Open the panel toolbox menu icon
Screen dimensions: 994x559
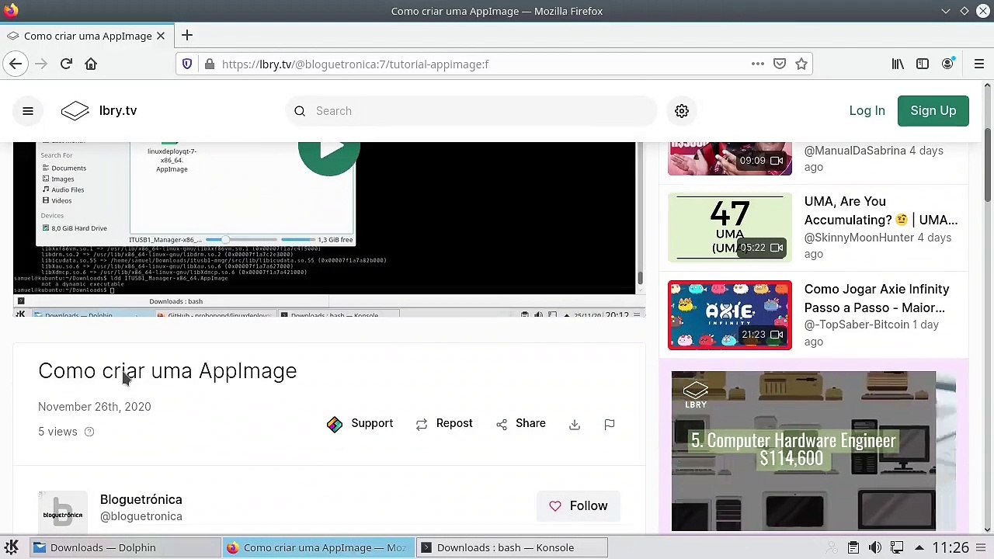[982, 547]
